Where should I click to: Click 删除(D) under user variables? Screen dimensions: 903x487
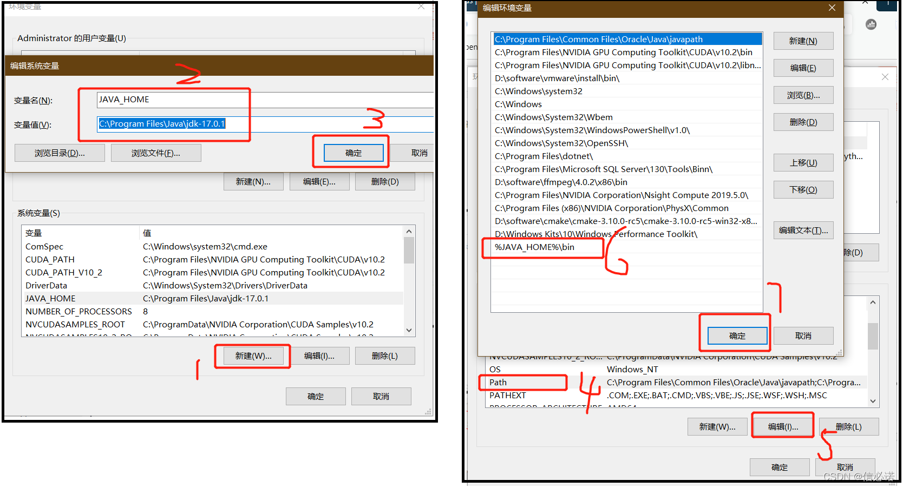click(x=385, y=182)
